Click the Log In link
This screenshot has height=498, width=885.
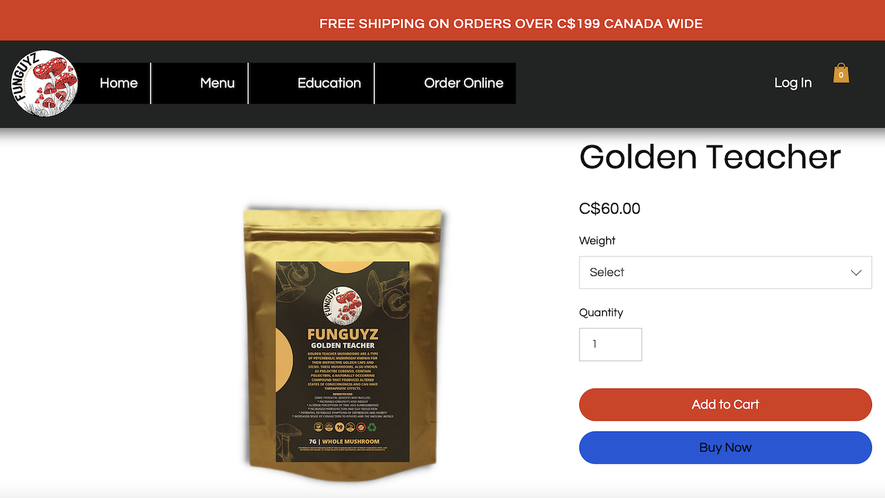click(792, 83)
